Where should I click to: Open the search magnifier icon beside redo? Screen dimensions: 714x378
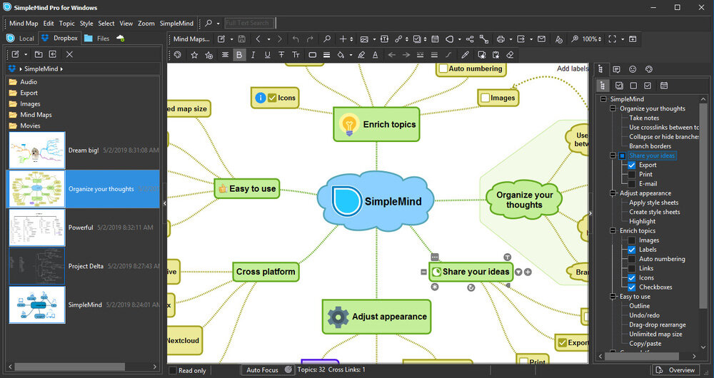pyautogui.click(x=327, y=39)
